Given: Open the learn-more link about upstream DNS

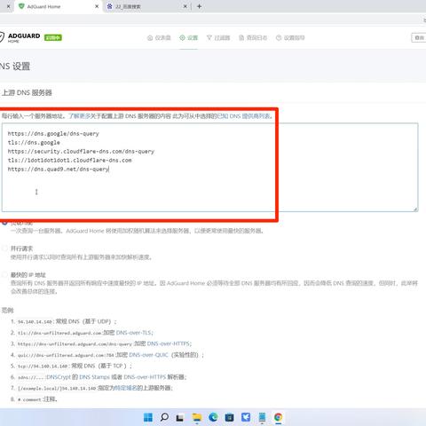Looking at the screenshot, I should (79, 116).
